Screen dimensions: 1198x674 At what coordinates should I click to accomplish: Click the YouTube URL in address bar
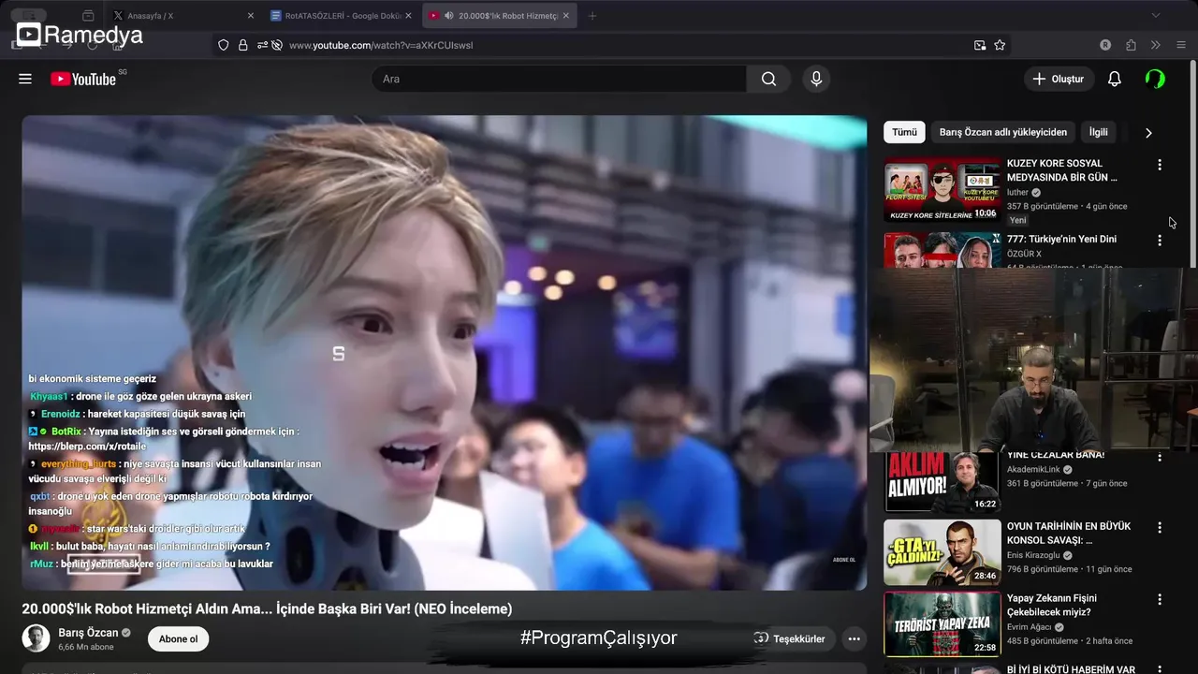point(380,45)
